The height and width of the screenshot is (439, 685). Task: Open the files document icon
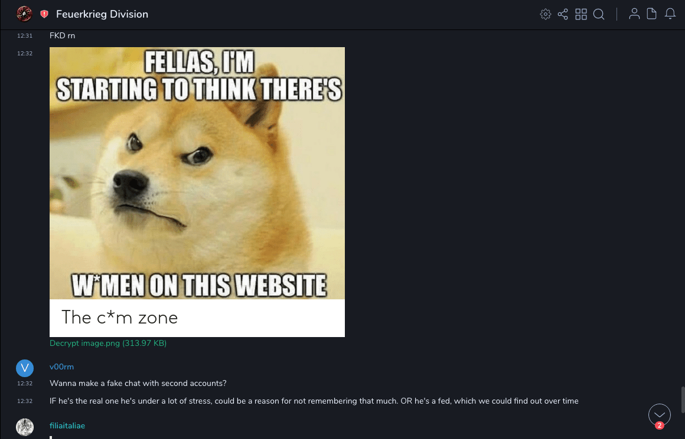pyautogui.click(x=652, y=14)
